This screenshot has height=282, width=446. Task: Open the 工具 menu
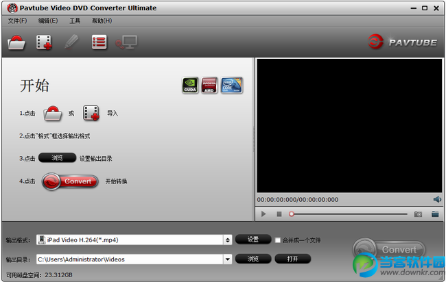pyautogui.click(x=75, y=21)
